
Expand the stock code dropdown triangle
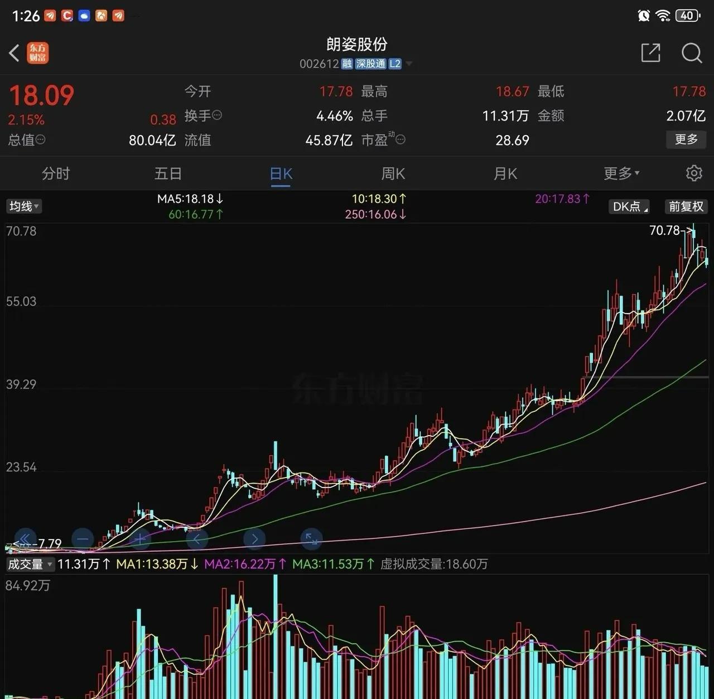click(409, 64)
